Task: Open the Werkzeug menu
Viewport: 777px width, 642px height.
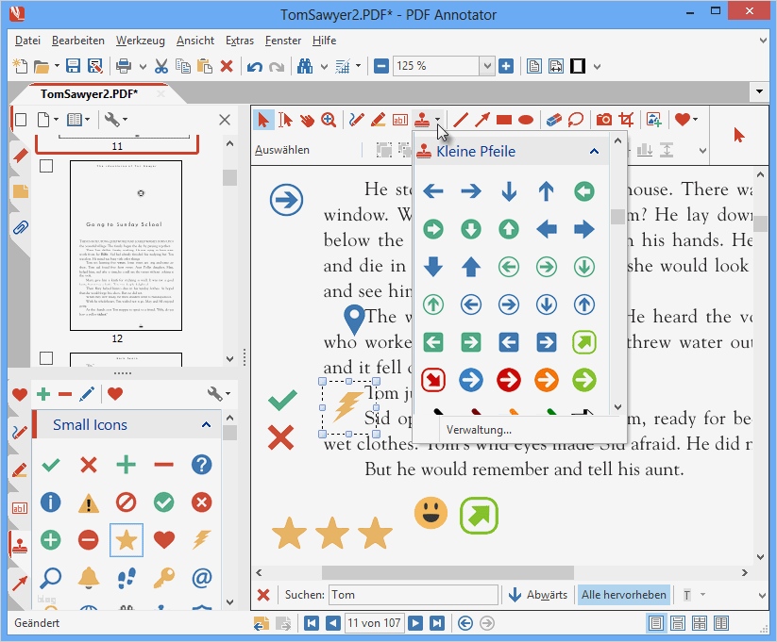Action: [141, 41]
